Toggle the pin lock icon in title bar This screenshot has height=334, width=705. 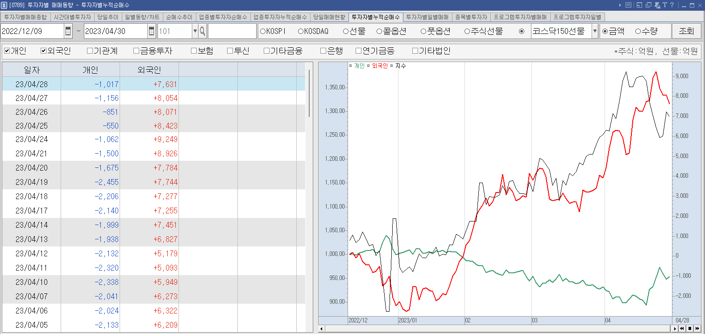coord(657,5)
